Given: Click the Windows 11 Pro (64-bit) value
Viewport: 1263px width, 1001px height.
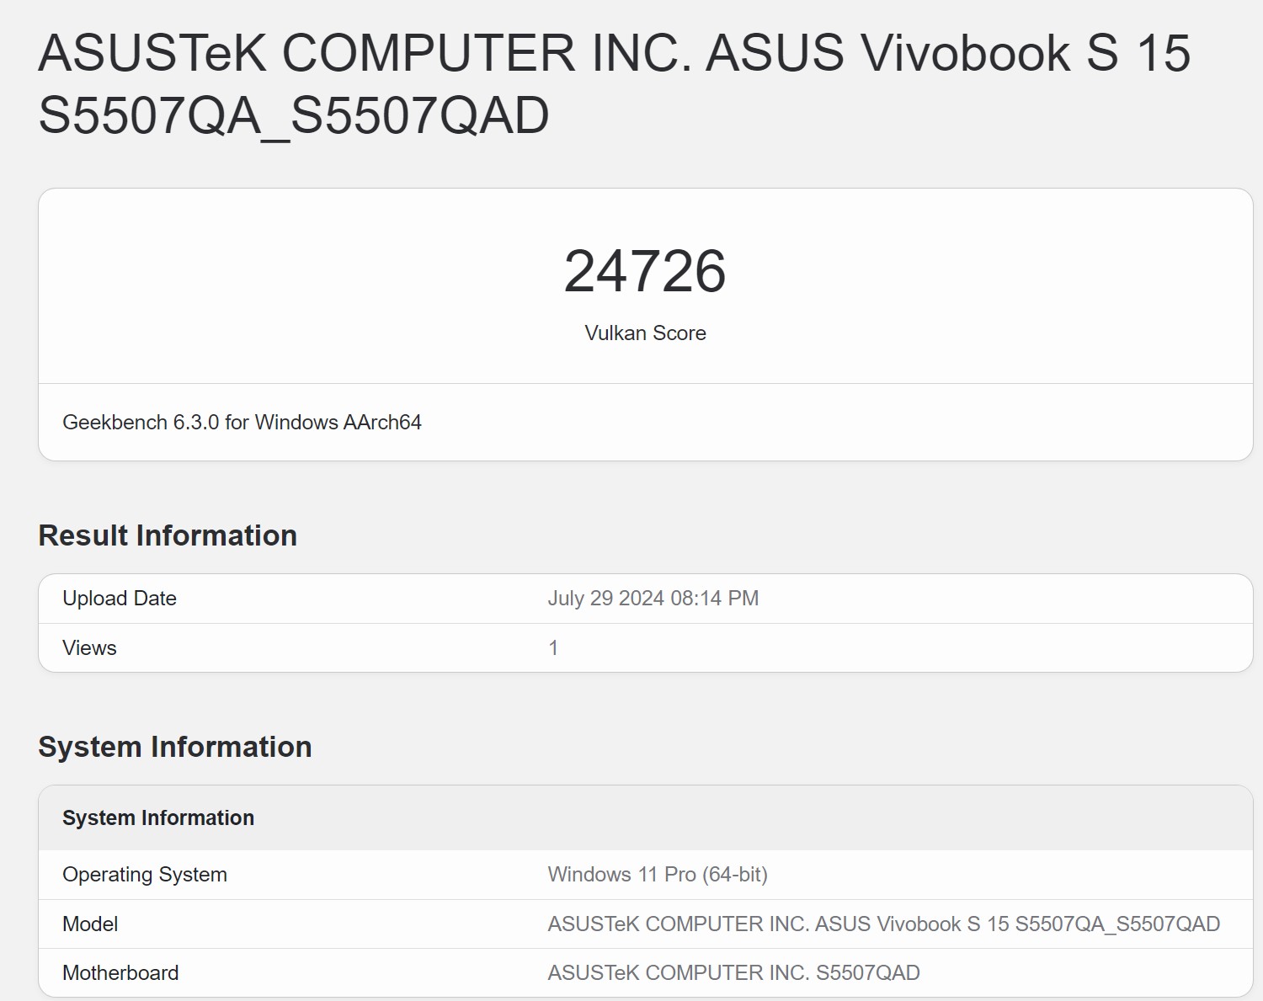Looking at the screenshot, I should coord(658,875).
